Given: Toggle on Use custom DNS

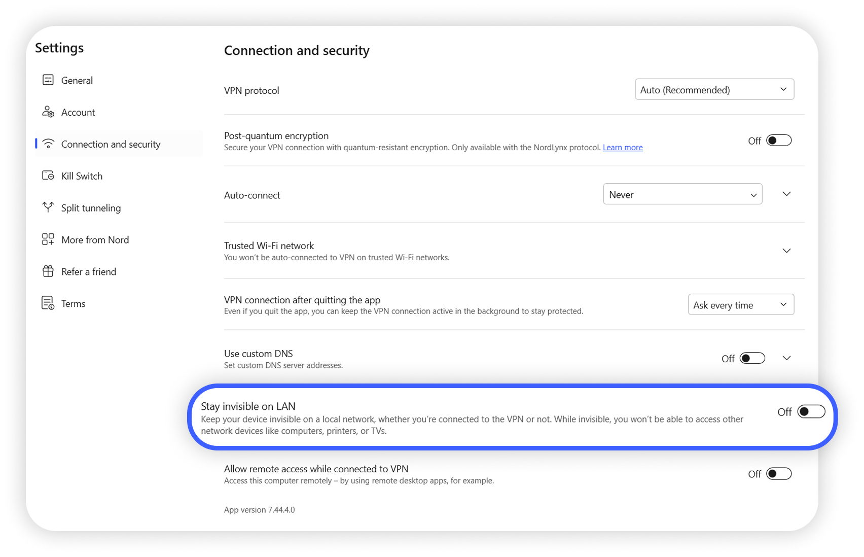Looking at the screenshot, I should (x=752, y=358).
